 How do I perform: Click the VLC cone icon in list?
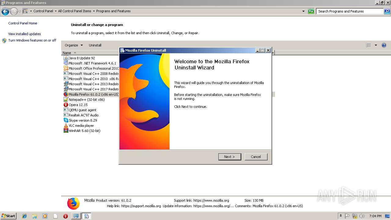(66, 126)
